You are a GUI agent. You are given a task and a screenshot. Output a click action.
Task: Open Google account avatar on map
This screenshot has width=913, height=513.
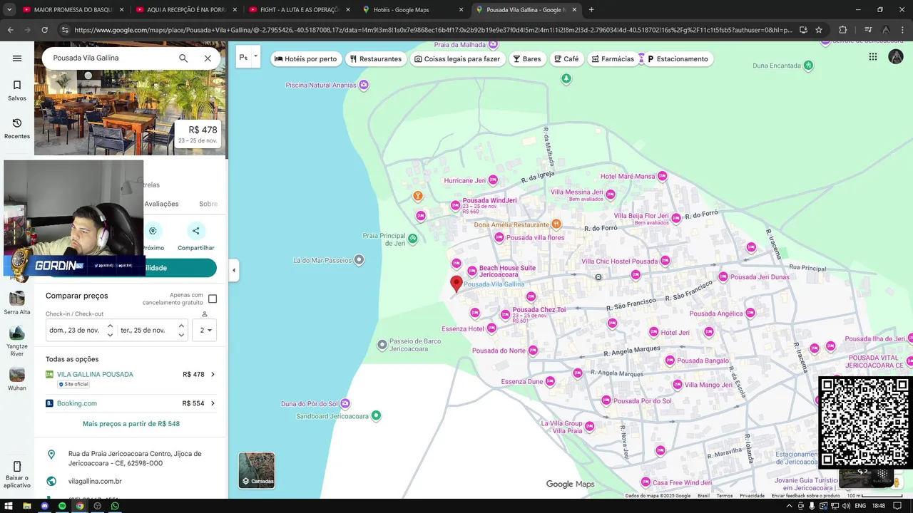(x=896, y=57)
